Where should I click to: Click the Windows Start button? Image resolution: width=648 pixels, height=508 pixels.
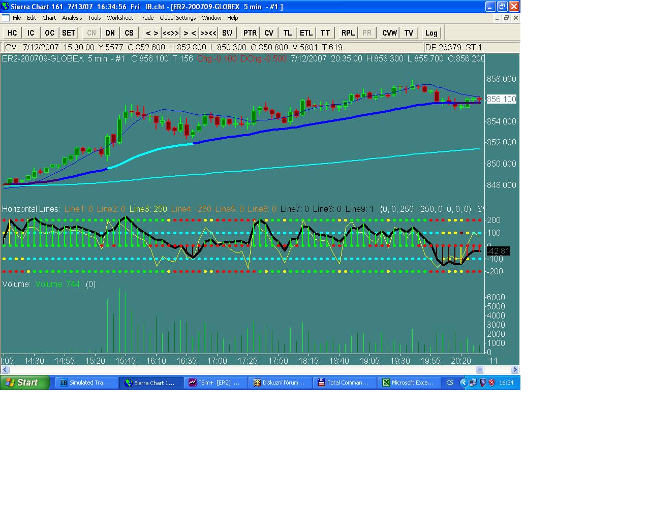click(x=25, y=383)
